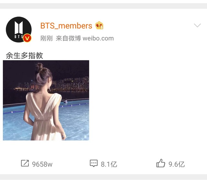207x183 pixels.
Task: Click the 来自微博 source label
Action: tap(68, 38)
